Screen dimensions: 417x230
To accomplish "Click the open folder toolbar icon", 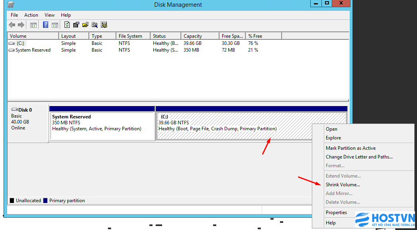I will pos(85,25).
